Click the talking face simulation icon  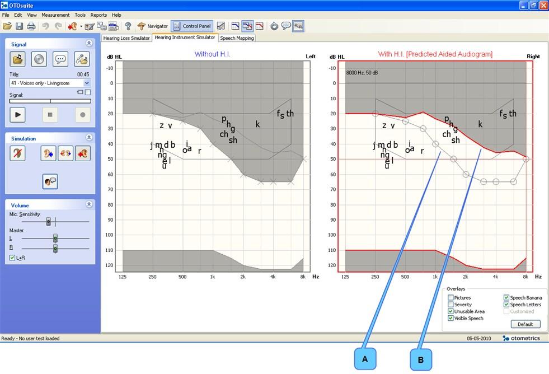(x=50, y=181)
